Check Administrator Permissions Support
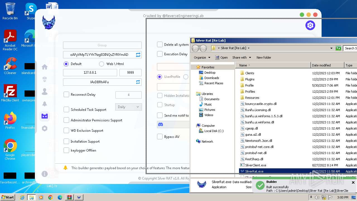The height and width of the screenshot is (201, 357). (66, 120)
